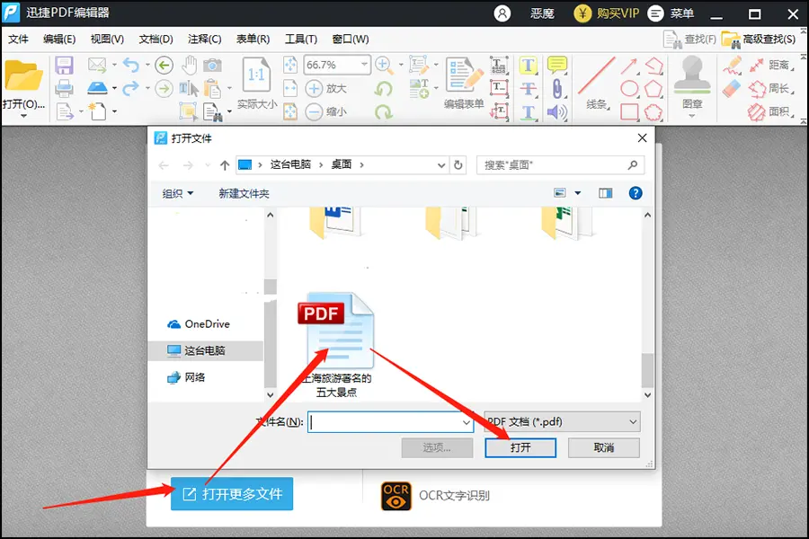Select the Hand pan tool

(190, 65)
